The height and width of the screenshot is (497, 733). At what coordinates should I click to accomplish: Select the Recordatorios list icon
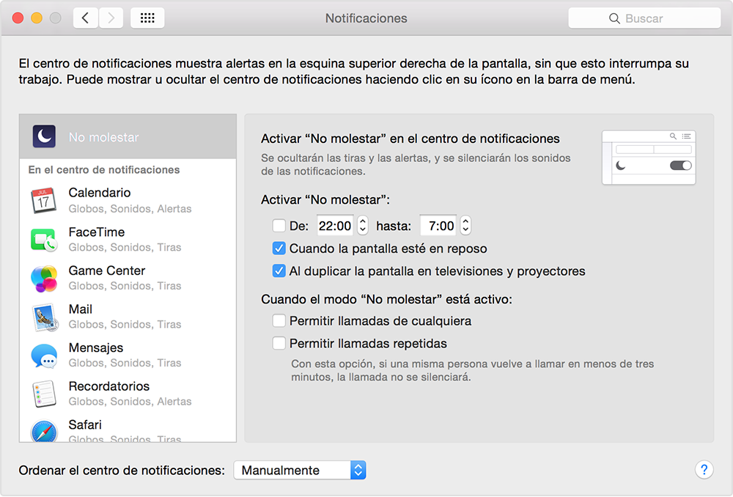[44, 394]
